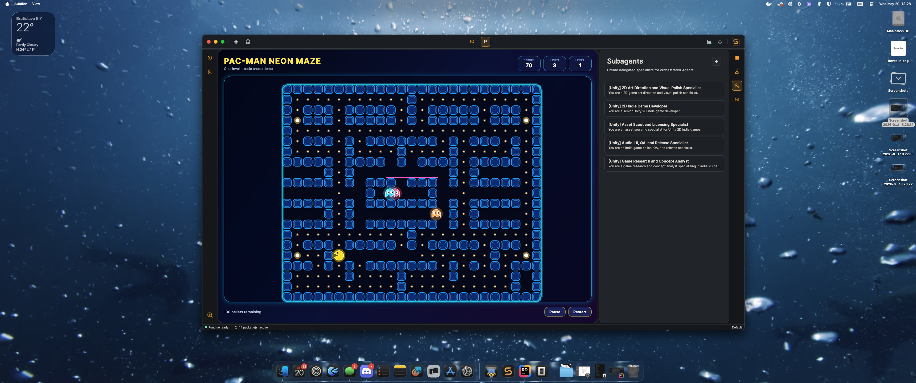The width and height of the screenshot is (916, 383).
Task: Click '14 package(s) active' status text
Action: point(253,328)
